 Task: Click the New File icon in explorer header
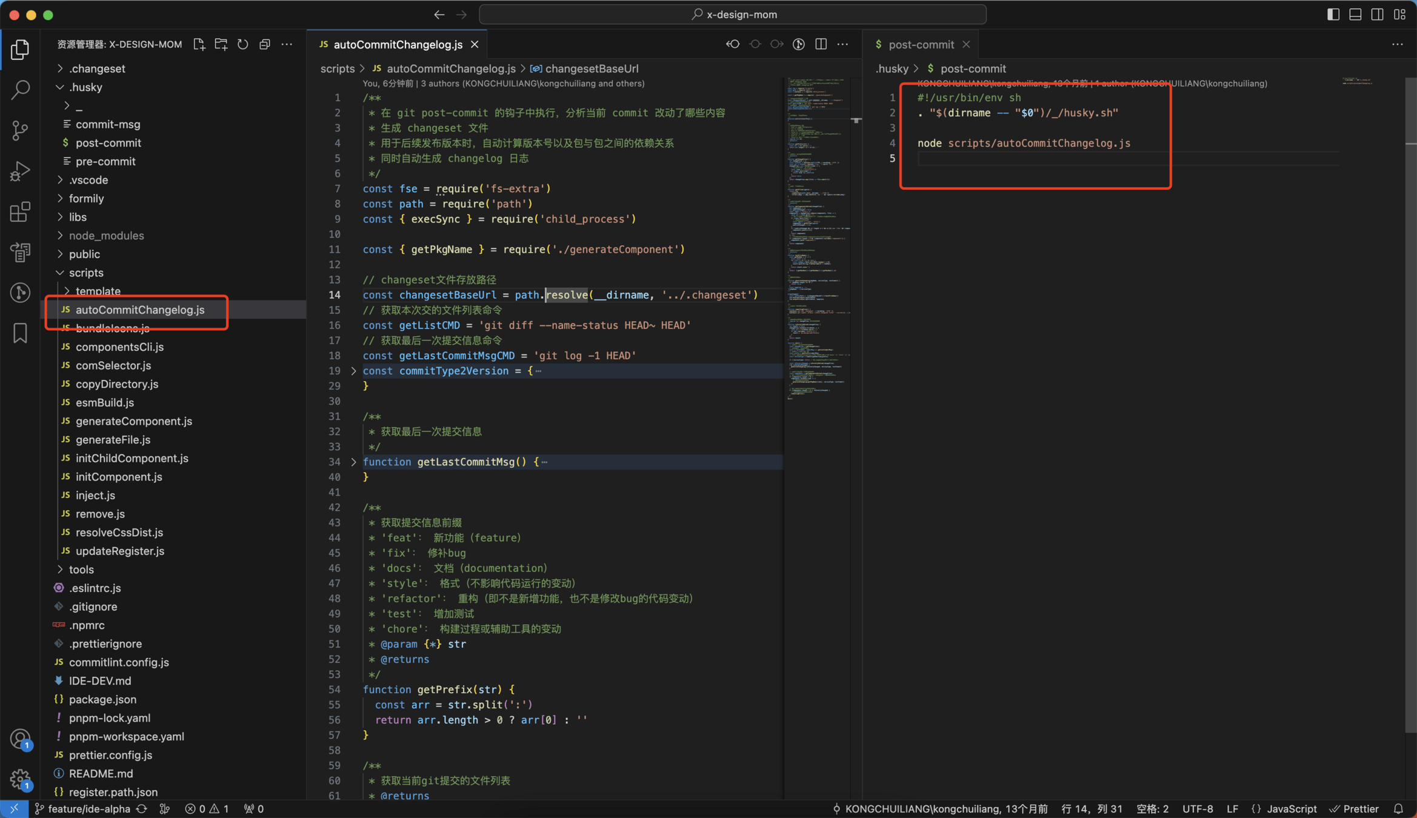[199, 44]
